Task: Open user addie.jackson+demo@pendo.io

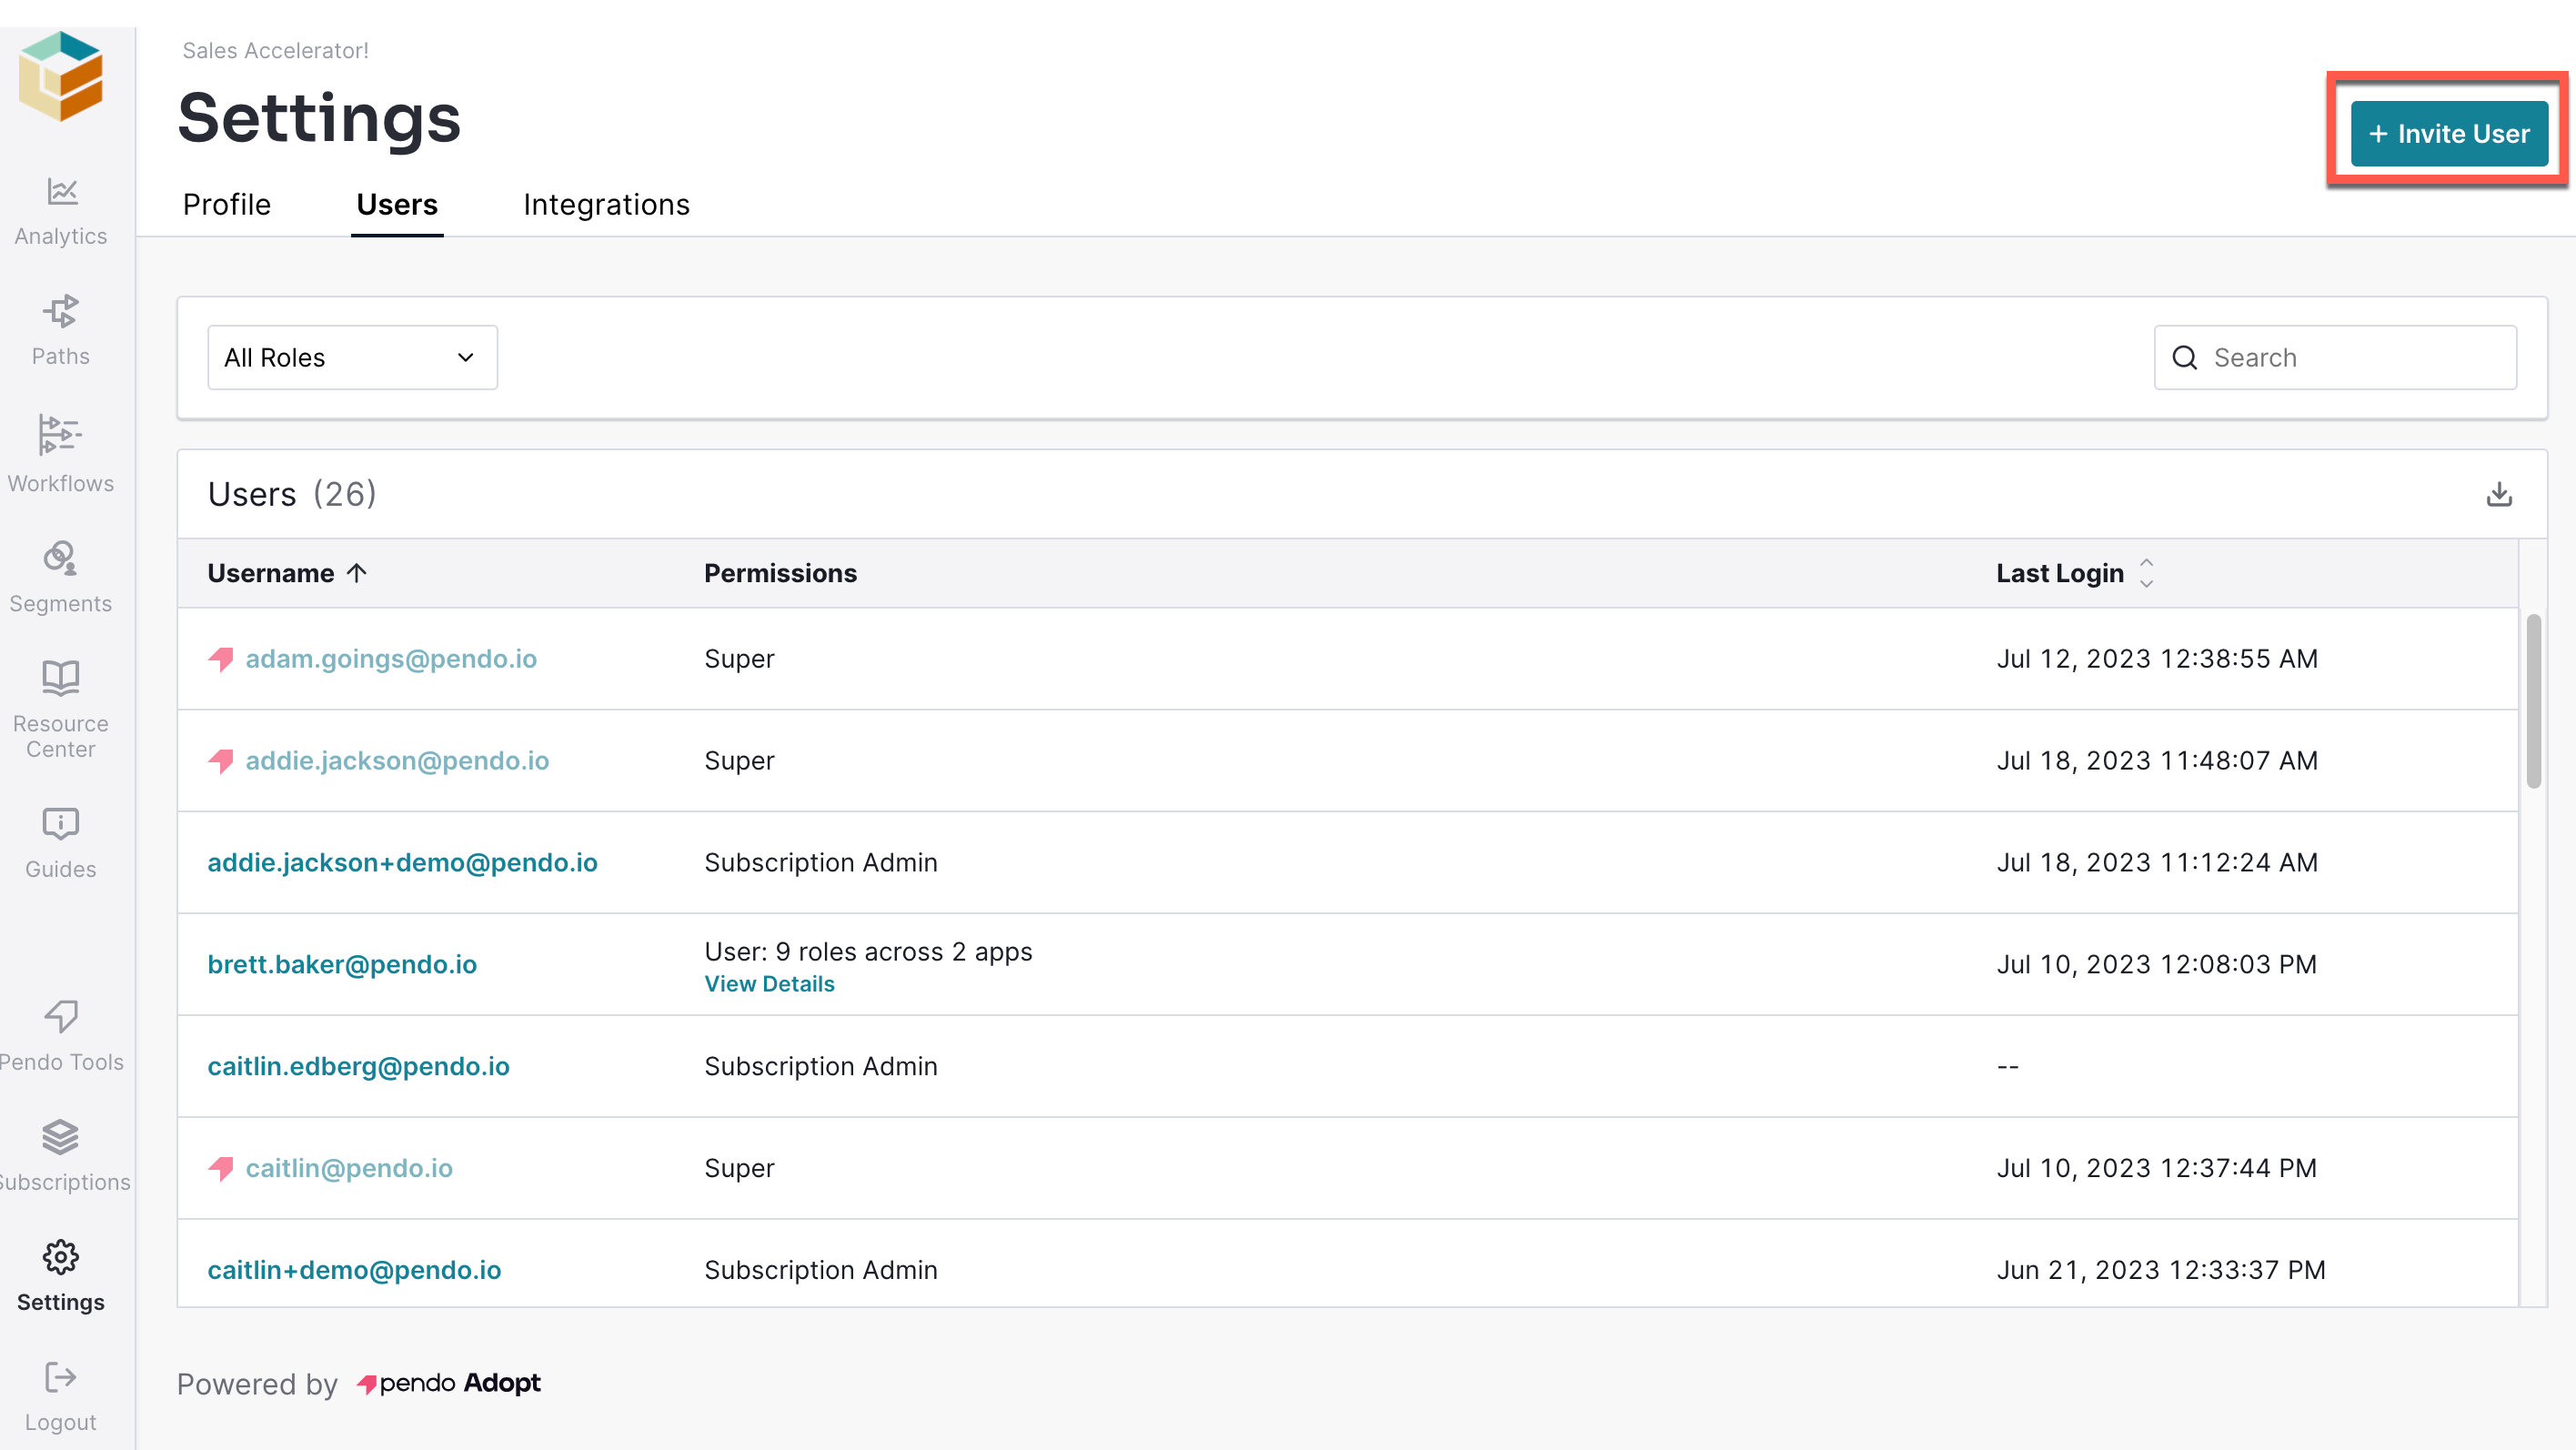Action: [402, 862]
